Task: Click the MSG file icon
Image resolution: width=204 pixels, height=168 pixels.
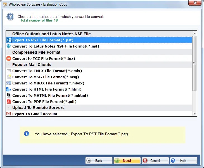Action: 9,77
